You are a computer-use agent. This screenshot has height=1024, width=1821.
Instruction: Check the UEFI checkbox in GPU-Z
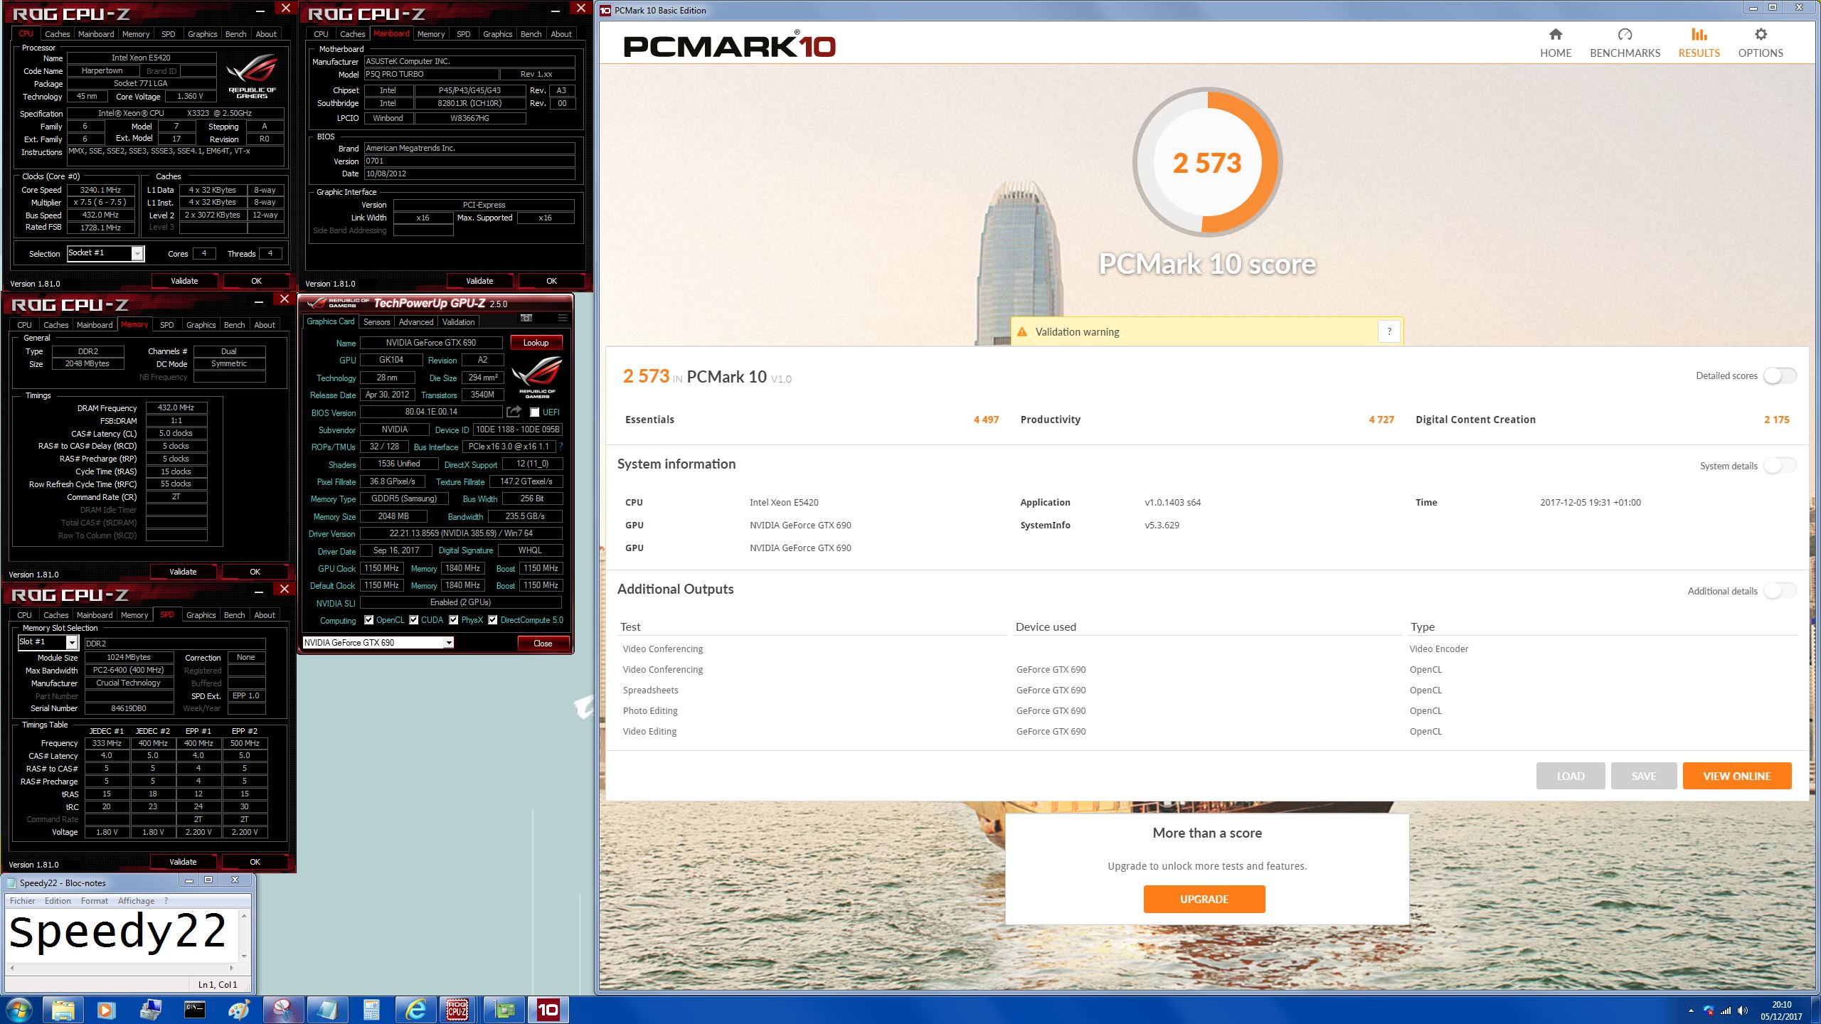coord(534,412)
